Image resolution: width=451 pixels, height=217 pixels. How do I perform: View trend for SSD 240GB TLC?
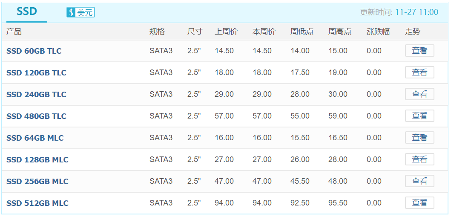(x=419, y=94)
